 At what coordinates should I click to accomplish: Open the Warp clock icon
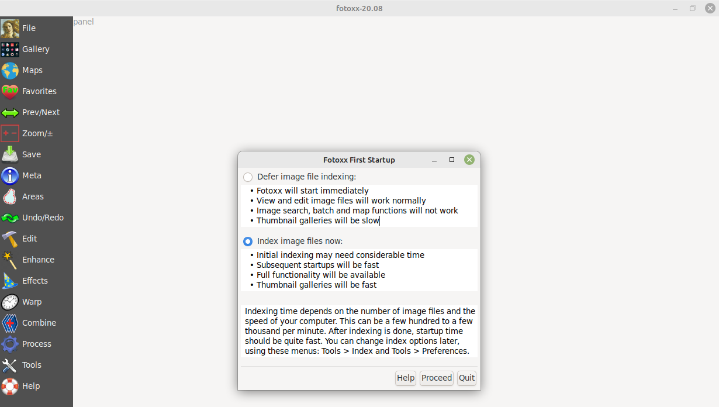[x=10, y=302]
